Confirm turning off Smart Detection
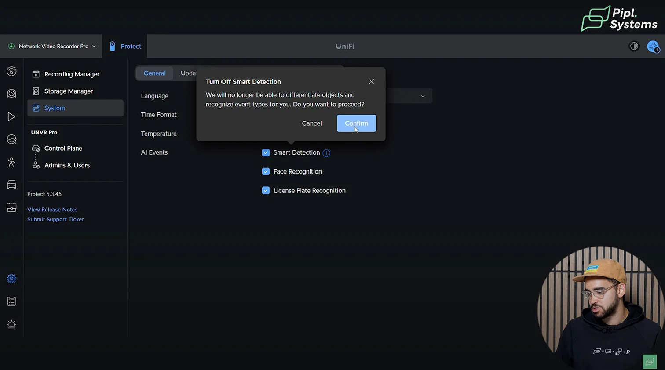 point(356,123)
